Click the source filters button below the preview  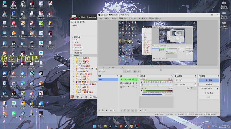coord(137,71)
